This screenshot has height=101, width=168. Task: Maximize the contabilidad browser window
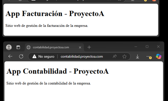pos(147,47)
